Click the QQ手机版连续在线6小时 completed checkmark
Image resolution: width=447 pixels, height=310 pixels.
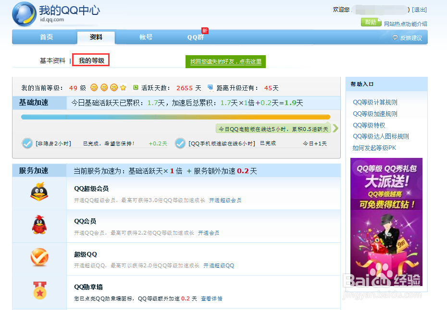pyautogui.click(x=180, y=143)
